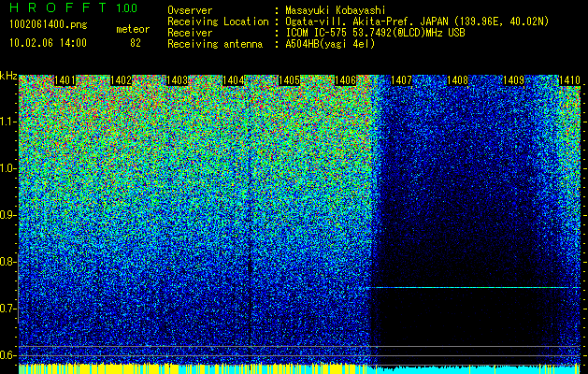Click the 1402 time marker
The width and height of the screenshot is (588, 374).
[x=122, y=80]
